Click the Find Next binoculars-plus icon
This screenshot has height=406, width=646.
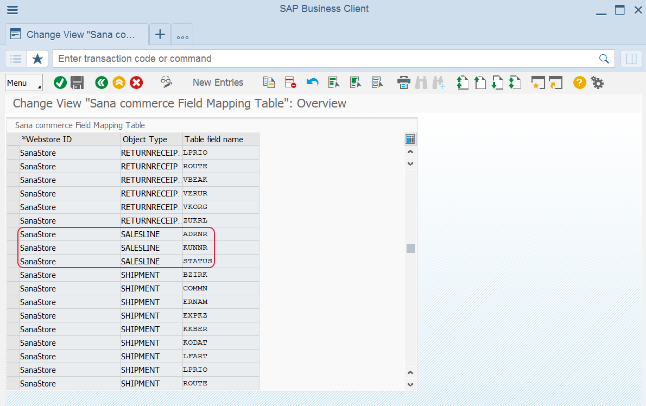click(439, 83)
